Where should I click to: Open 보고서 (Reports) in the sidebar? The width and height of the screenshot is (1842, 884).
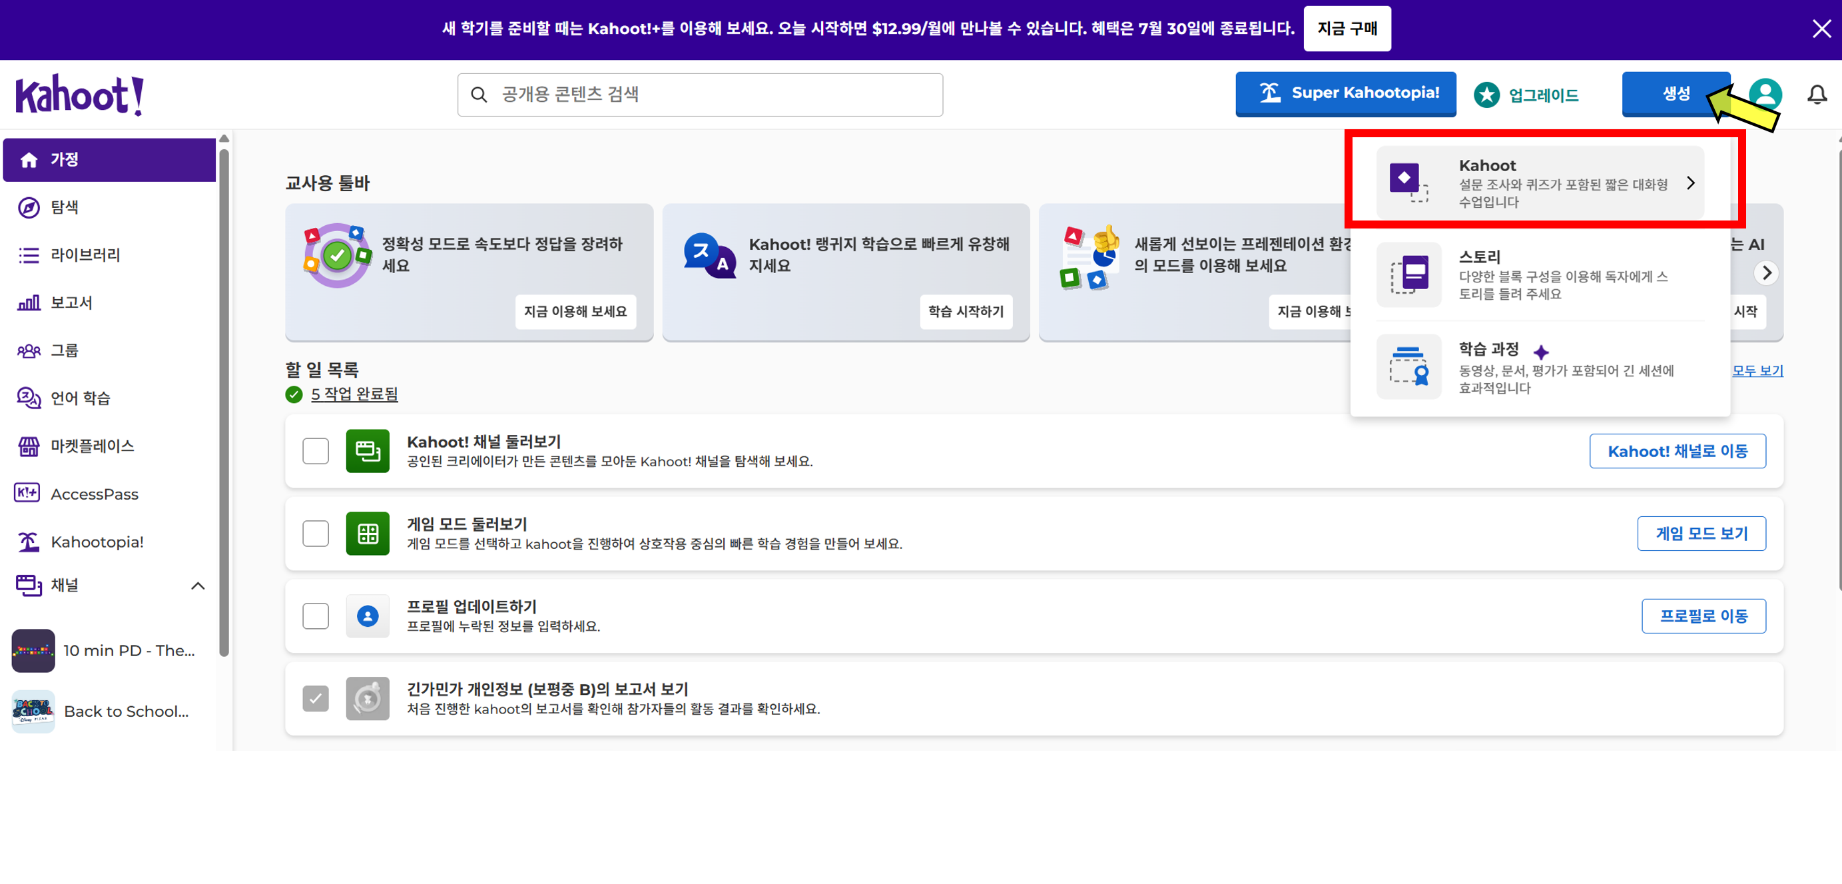71,302
